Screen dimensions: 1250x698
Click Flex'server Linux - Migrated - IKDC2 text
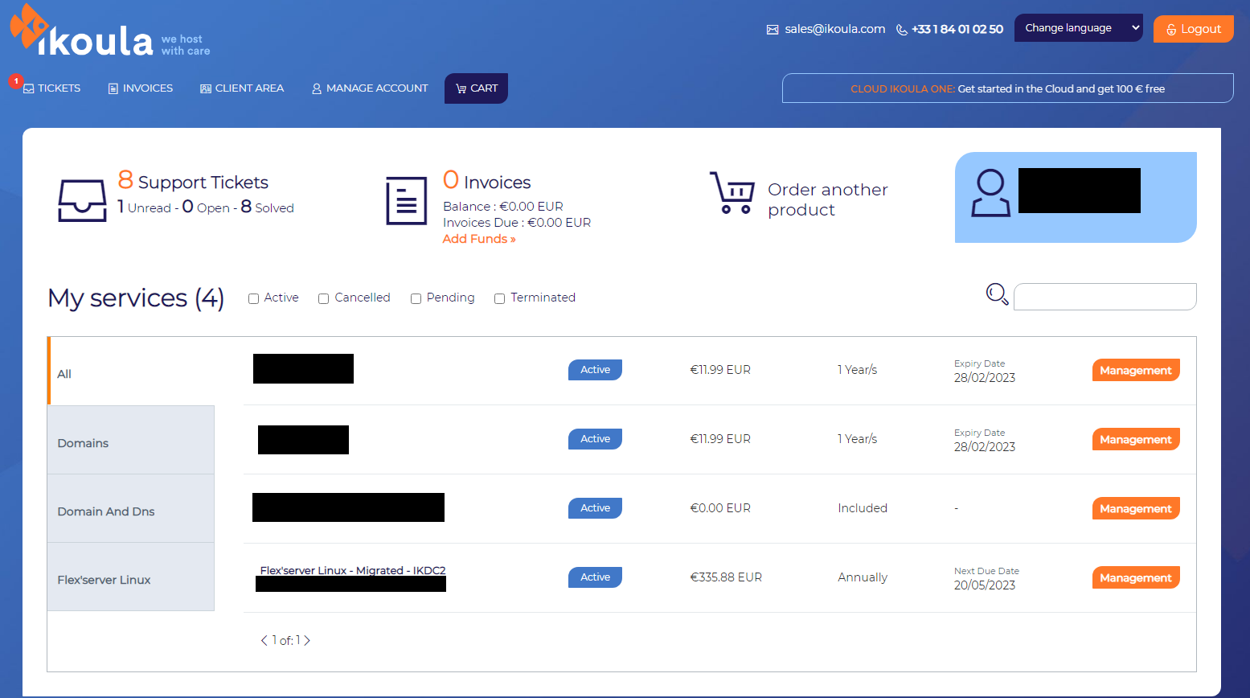(353, 570)
